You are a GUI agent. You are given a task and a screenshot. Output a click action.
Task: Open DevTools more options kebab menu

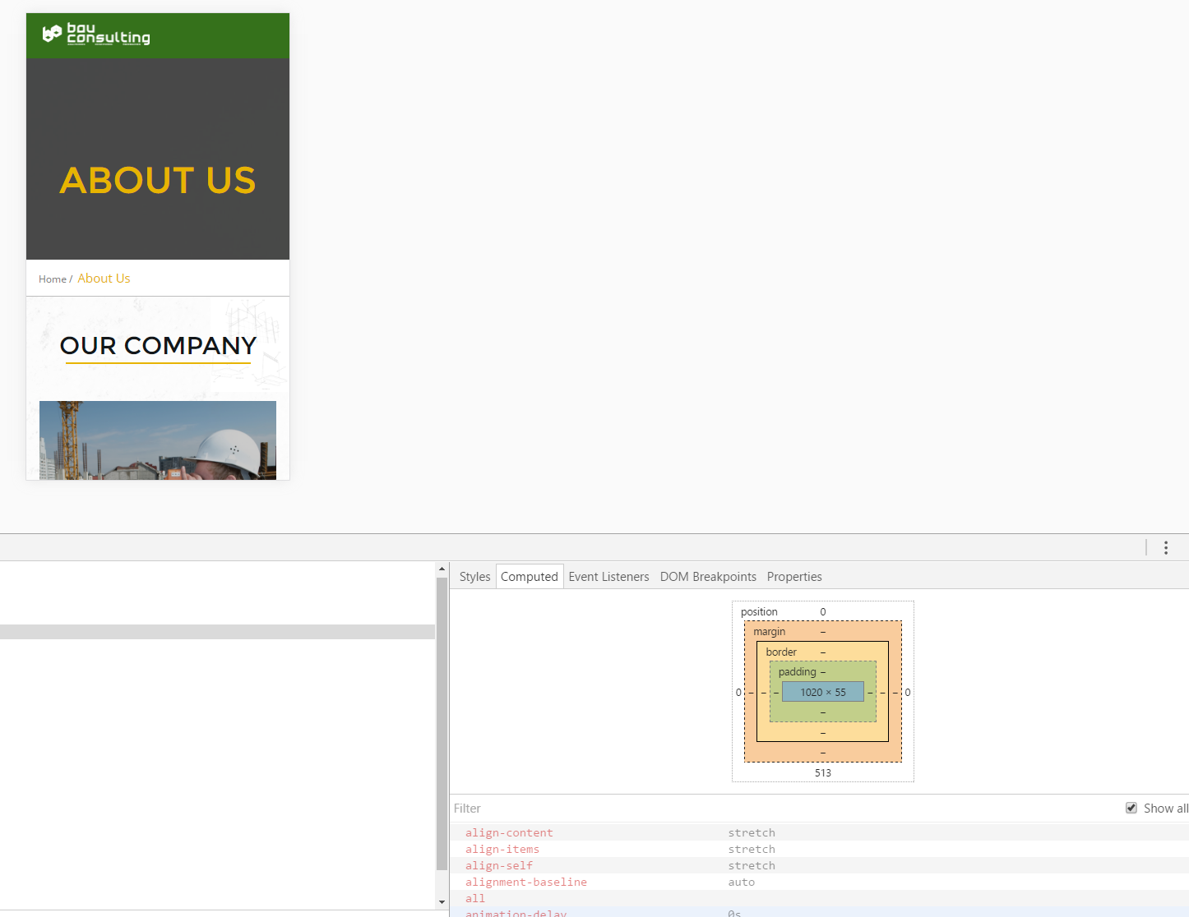coord(1166,548)
